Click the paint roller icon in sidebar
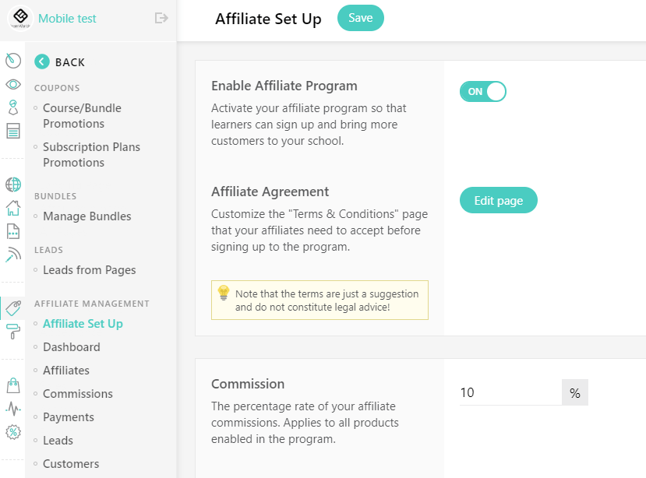Screen dimensions: 646x478 click(x=13, y=332)
